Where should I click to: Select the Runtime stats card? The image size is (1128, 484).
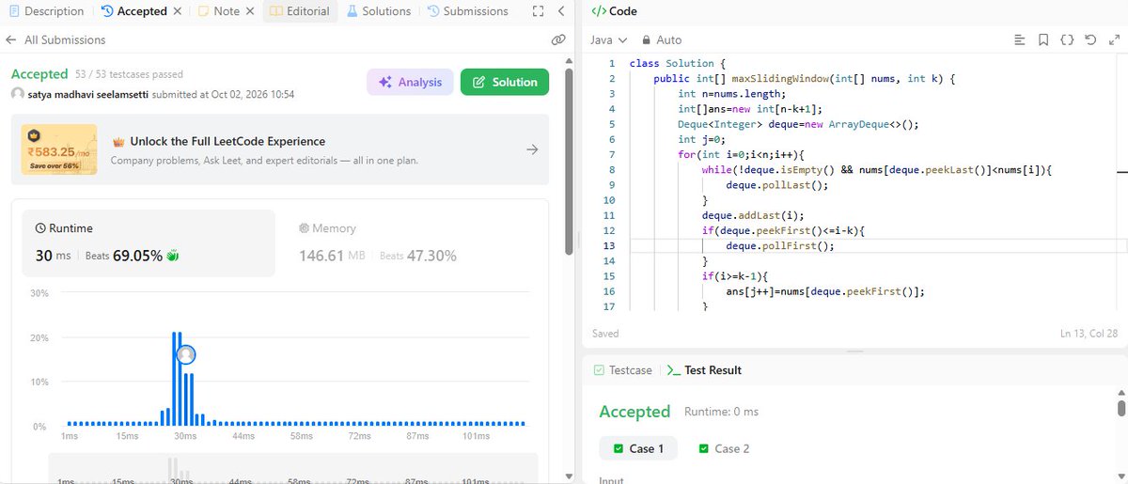point(149,242)
